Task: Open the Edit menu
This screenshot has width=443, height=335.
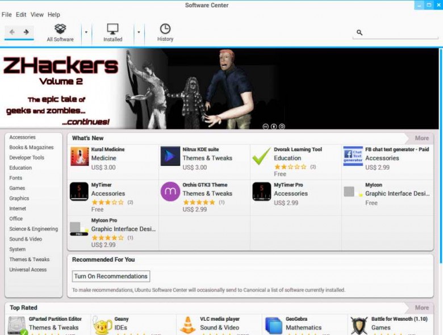Action: pyautogui.click(x=21, y=15)
